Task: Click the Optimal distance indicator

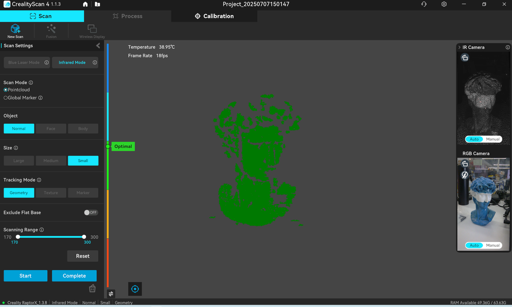Action: point(123,147)
